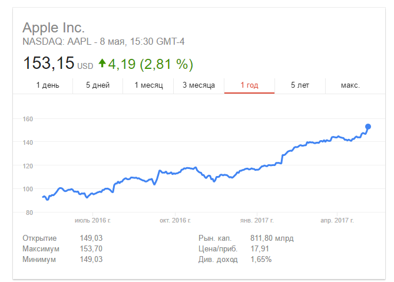Click the market cap value 811,80 млрд
Screen dimensions: 394x282
(272, 238)
